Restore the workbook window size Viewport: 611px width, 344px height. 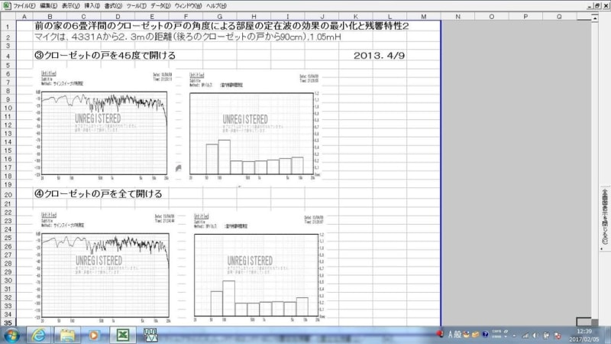point(597,6)
